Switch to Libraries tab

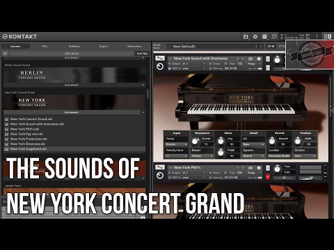point(15,47)
